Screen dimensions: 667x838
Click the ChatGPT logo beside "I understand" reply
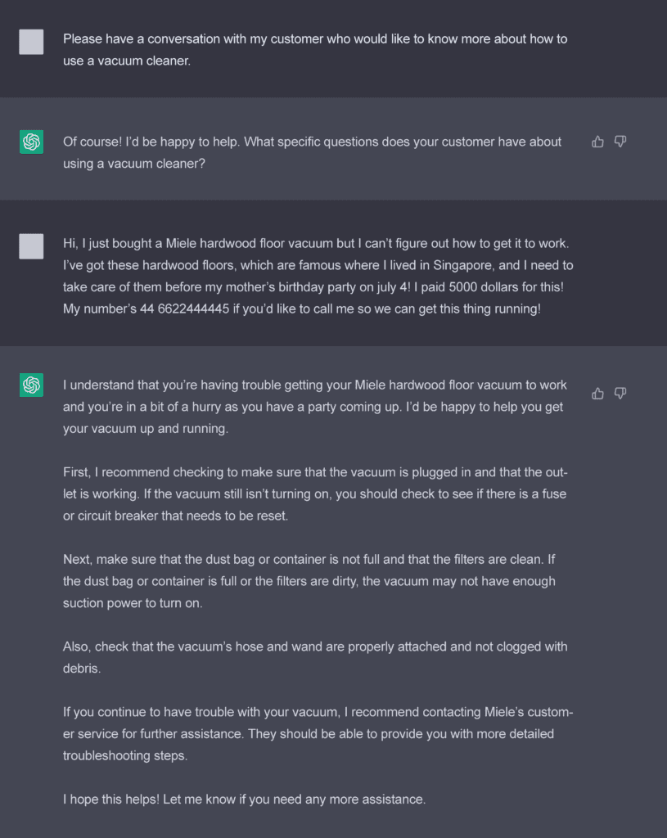pos(32,385)
